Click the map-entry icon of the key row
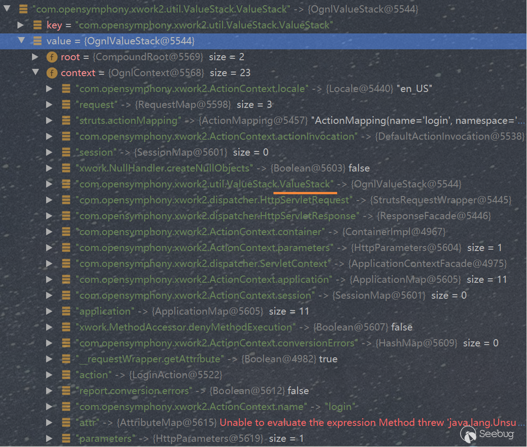 pyautogui.click(x=37, y=25)
